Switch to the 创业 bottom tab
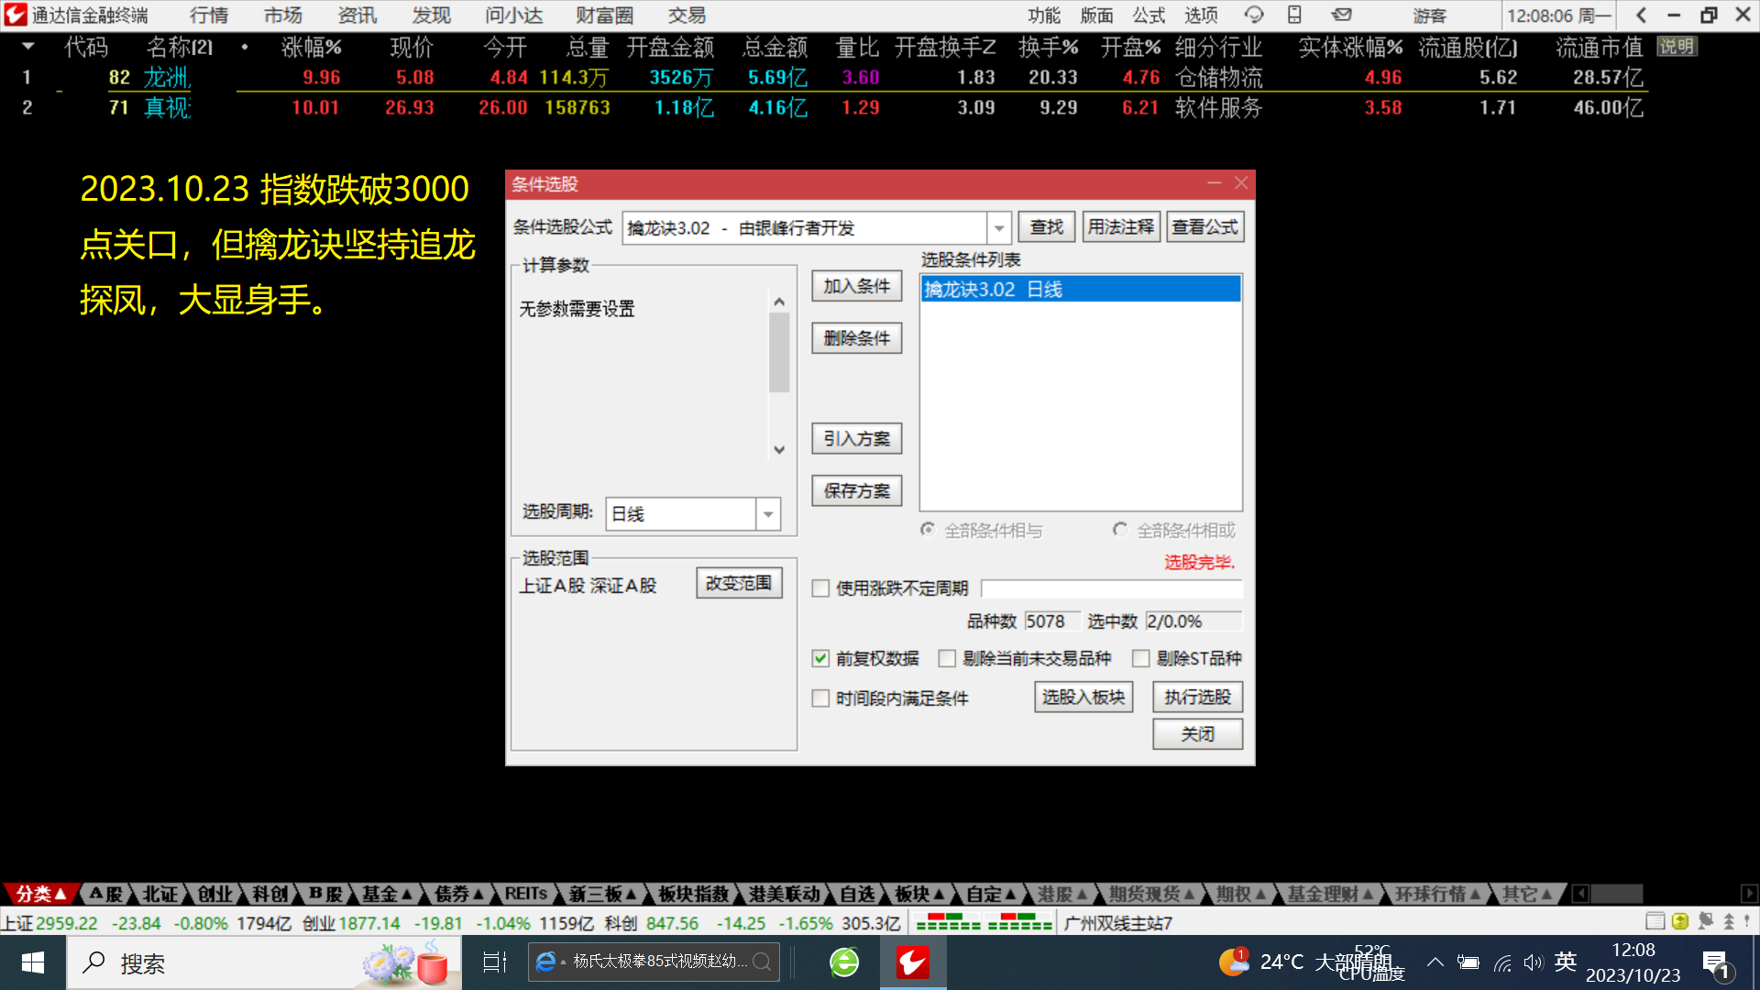The image size is (1760, 990). tap(214, 894)
